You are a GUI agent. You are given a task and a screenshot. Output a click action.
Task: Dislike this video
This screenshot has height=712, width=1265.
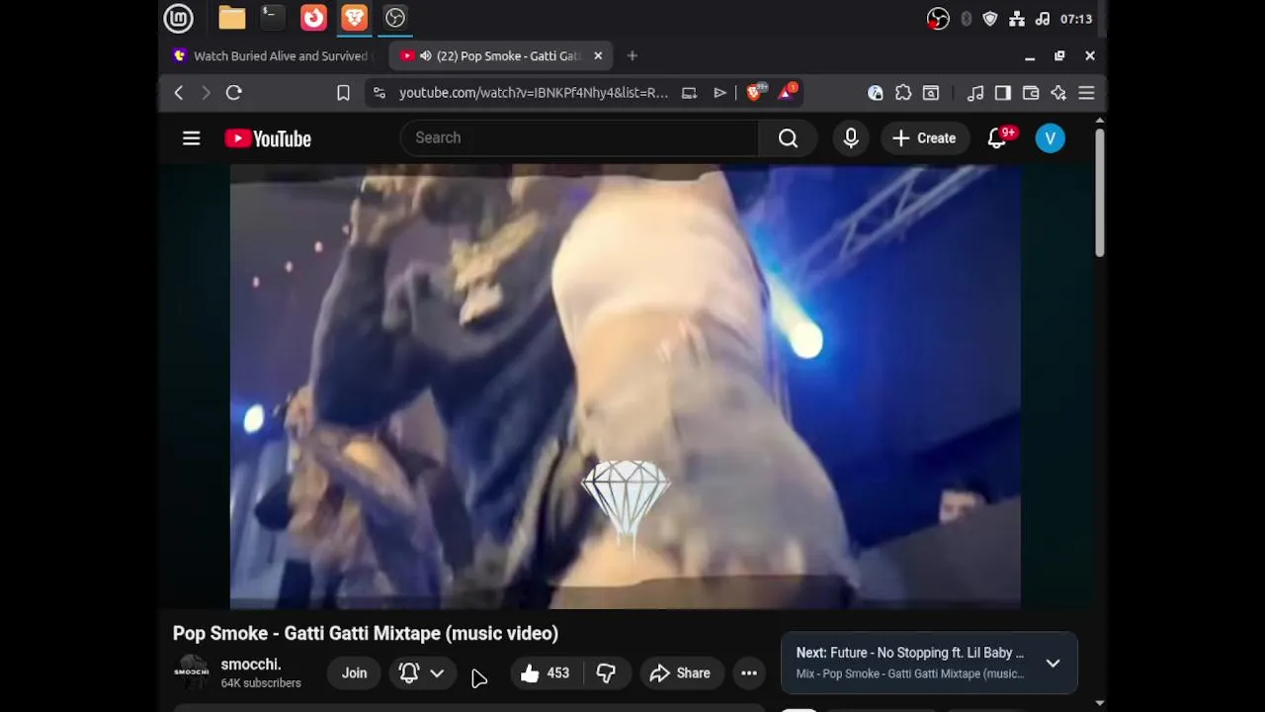pyautogui.click(x=607, y=673)
